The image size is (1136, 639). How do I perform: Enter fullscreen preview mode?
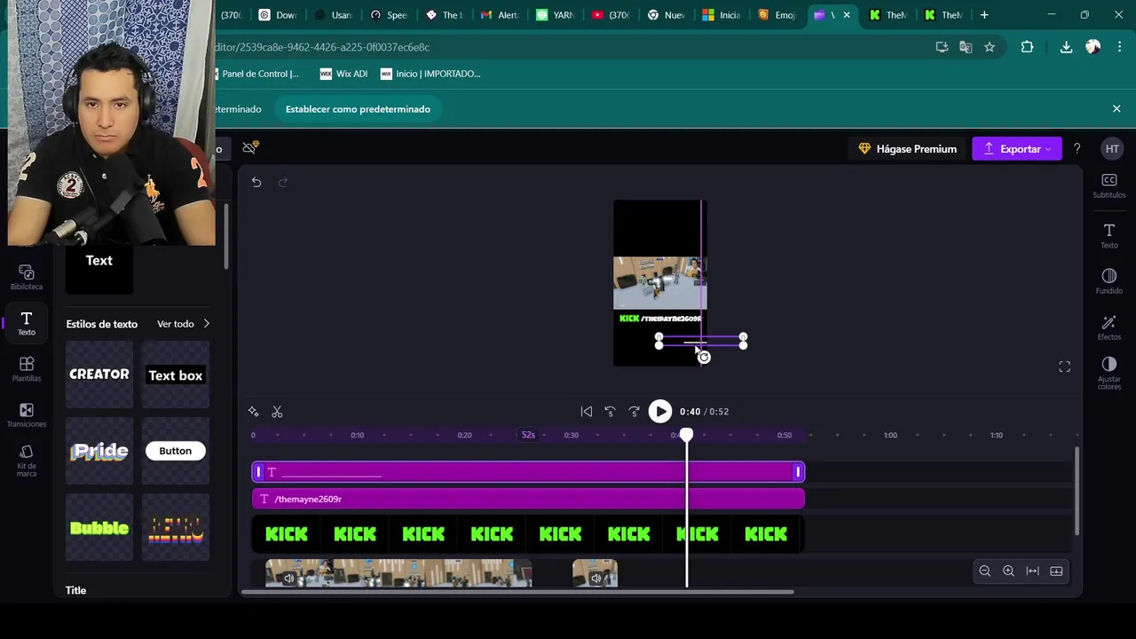(1064, 367)
